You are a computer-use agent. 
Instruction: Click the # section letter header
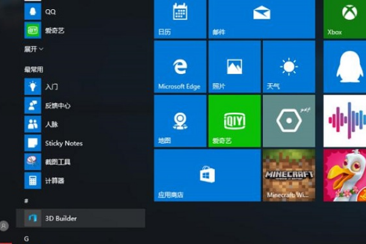click(x=26, y=201)
